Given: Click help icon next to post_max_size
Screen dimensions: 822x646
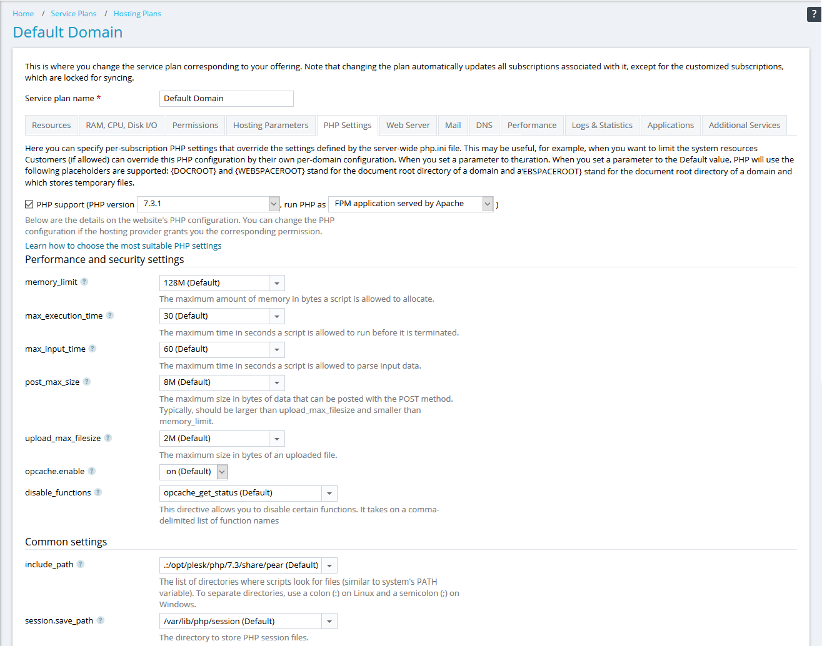Looking at the screenshot, I should (87, 382).
